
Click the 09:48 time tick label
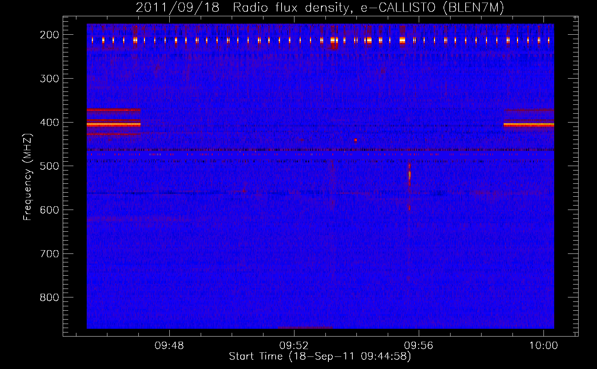coord(169,346)
